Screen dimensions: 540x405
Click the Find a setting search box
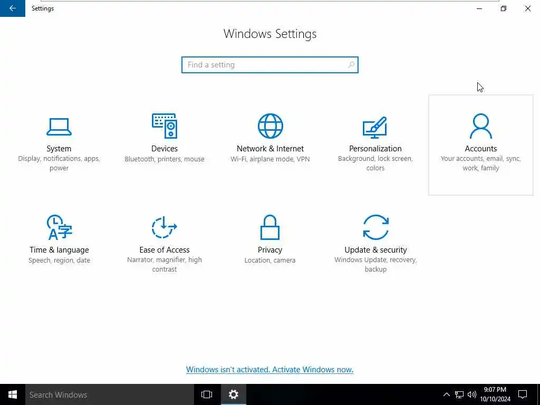pos(270,65)
